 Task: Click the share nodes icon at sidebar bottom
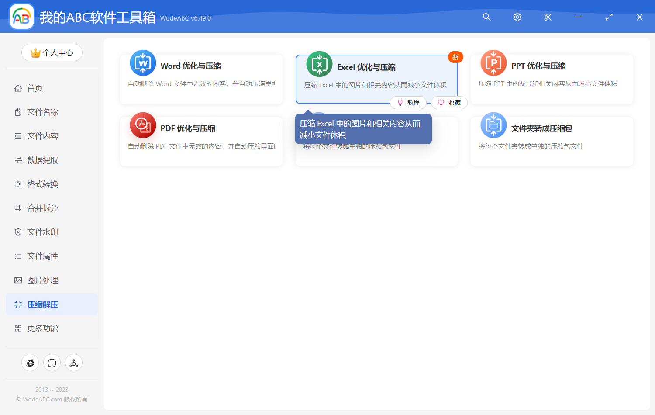pos(74,363)
